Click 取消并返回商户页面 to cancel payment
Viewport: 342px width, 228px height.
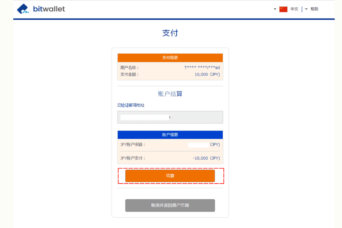point(170,205)
